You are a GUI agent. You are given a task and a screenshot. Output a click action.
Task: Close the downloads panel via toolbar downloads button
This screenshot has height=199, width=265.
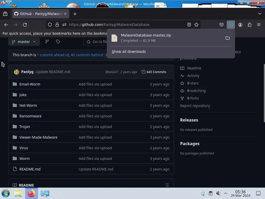tap(231, 25)
